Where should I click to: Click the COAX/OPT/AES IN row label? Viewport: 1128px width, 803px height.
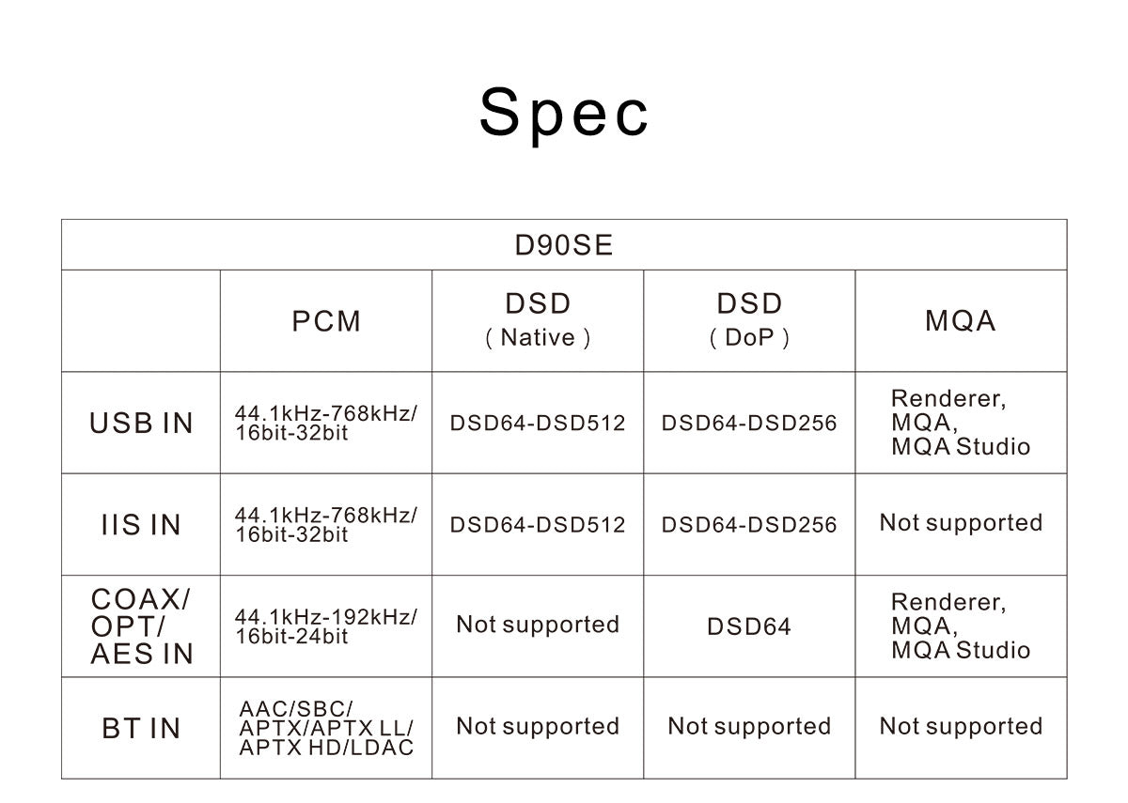coord(141,626)
